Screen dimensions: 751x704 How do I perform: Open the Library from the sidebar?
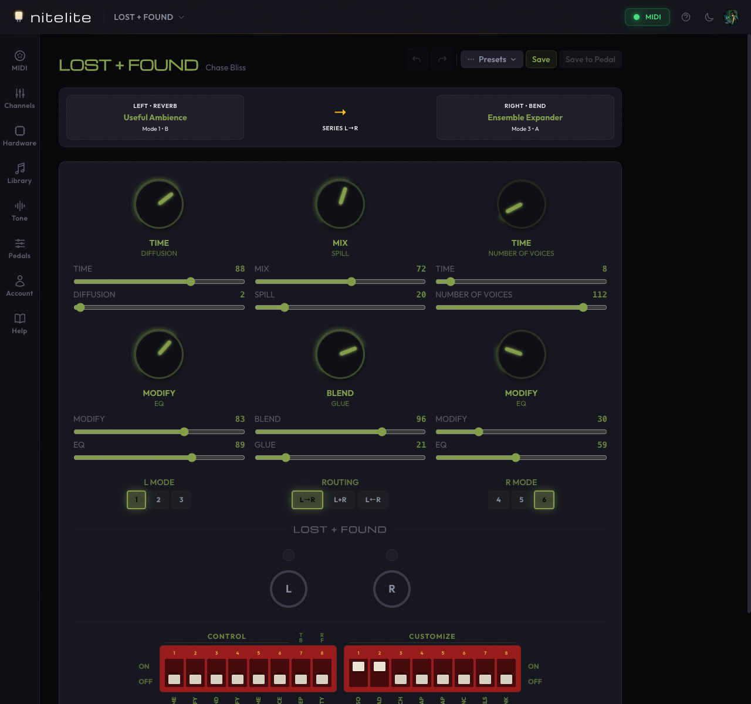coord(19,174)
